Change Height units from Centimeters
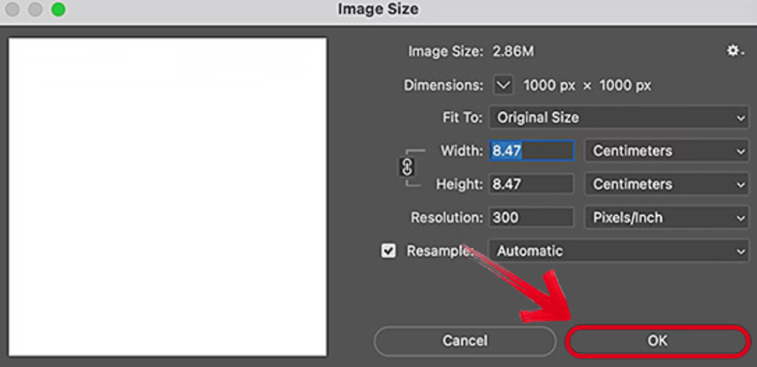 pos(667,184)
